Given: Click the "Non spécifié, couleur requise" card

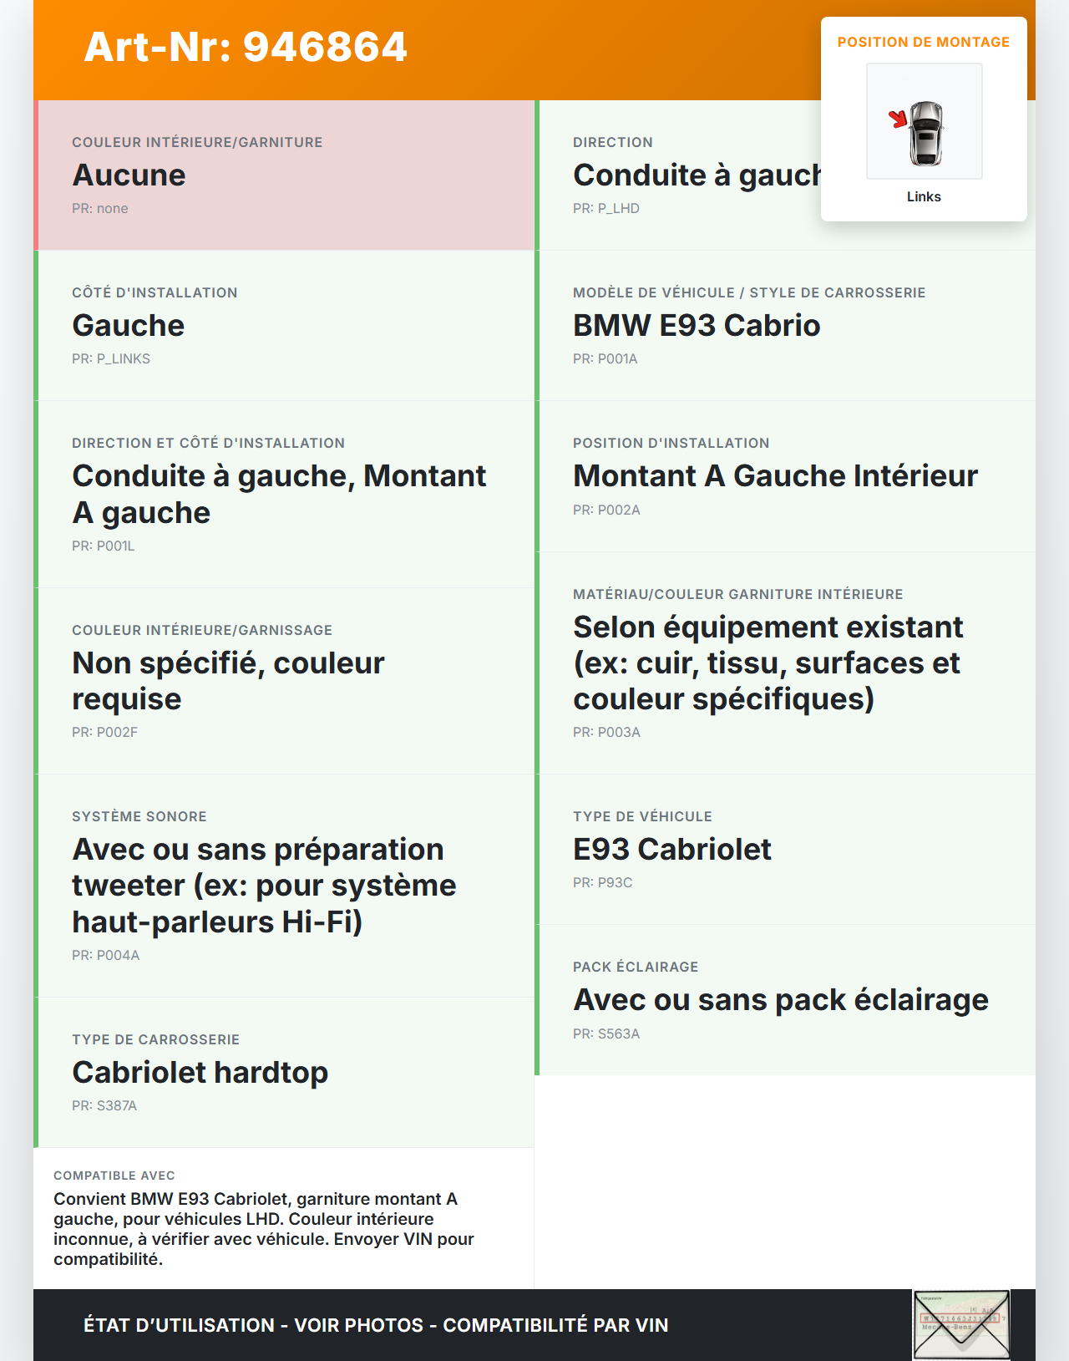Looking at the screenshot, I should (284, 681).
